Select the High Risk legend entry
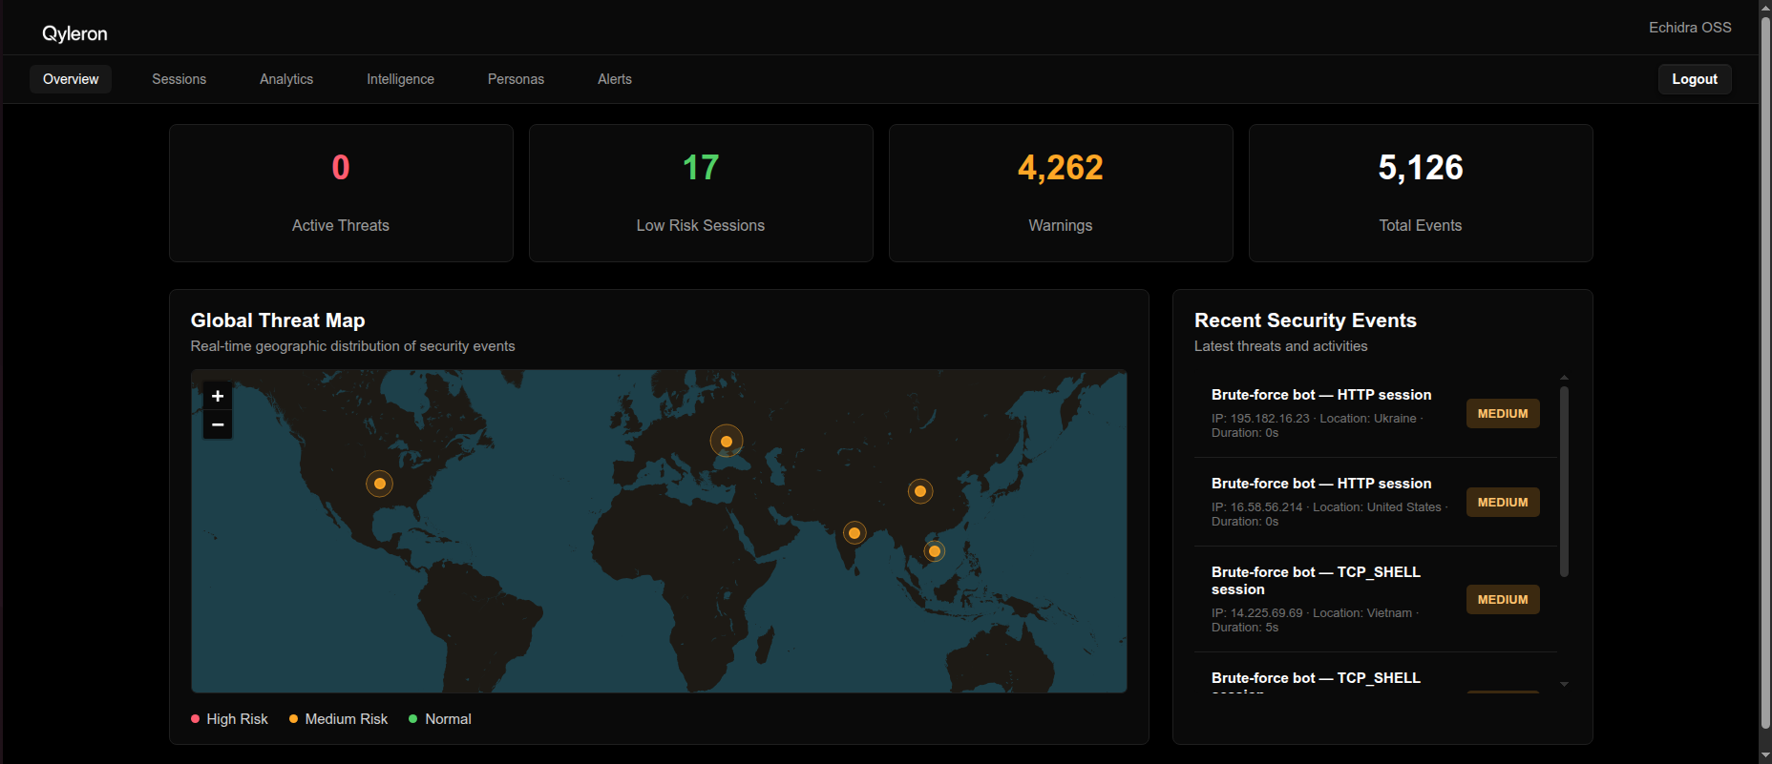 [229, 719]
